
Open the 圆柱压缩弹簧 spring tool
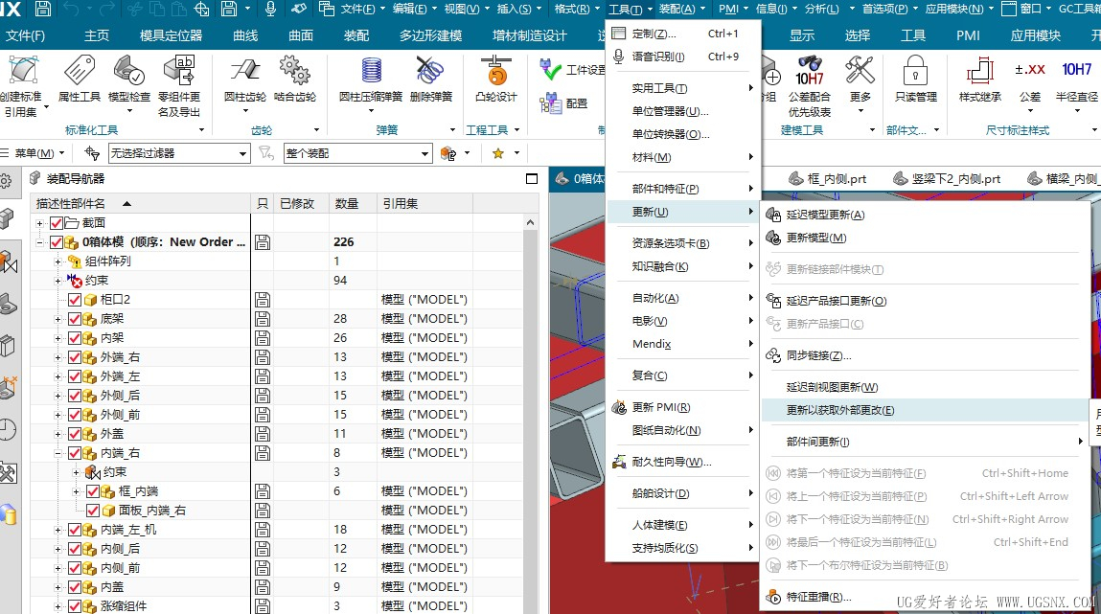(371, 79)
